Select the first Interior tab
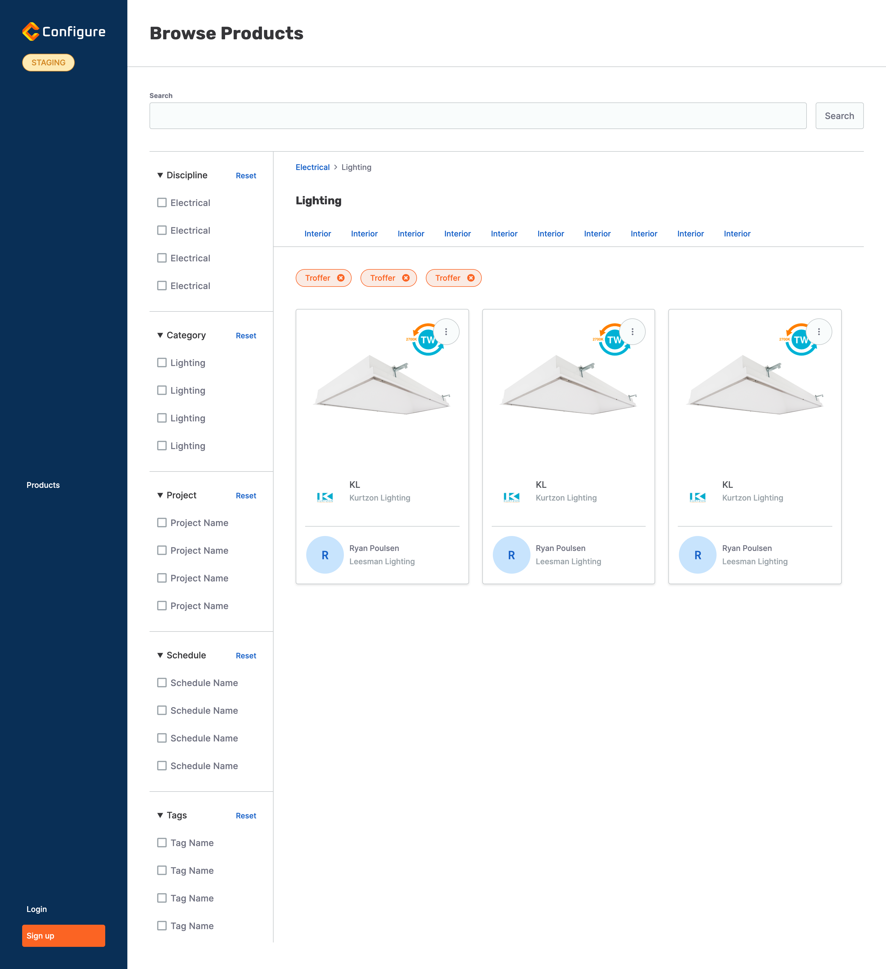The height and width of the screenshot is (969, 886). tap(318, 234)
